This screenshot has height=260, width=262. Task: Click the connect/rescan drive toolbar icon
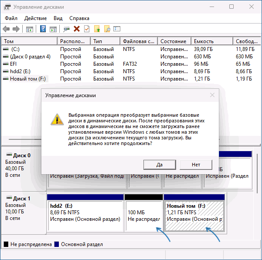pyautogui.click(x=66, y=29)
